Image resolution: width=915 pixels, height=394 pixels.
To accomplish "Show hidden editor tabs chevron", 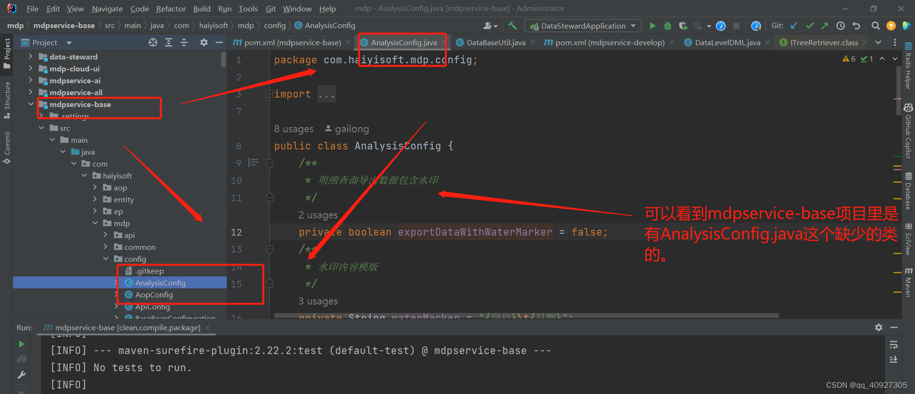I will click(878, 42).
